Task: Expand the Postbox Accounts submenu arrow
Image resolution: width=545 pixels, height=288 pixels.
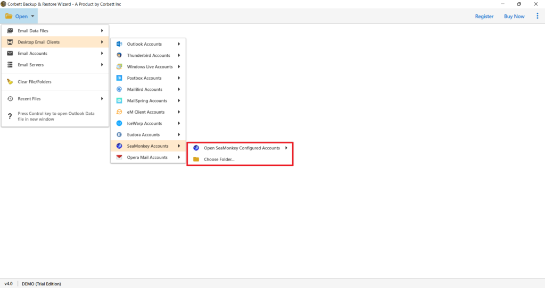Action: tap(179, 78)
